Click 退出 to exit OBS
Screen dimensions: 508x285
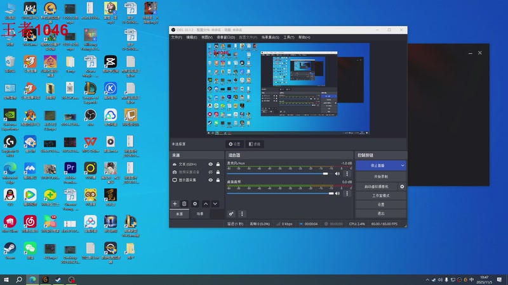[380, 214]
